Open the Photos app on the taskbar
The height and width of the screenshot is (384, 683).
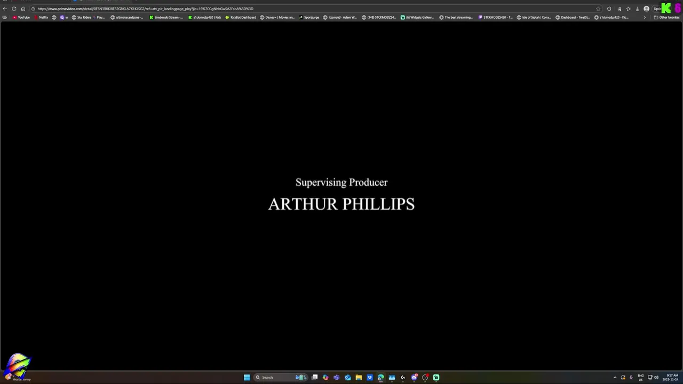tap(392, 378)
